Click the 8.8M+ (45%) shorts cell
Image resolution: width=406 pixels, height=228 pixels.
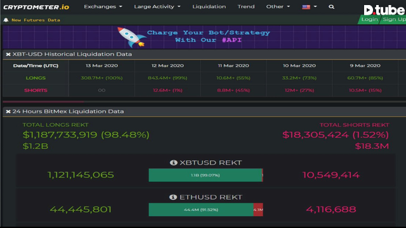click(233, 90)
